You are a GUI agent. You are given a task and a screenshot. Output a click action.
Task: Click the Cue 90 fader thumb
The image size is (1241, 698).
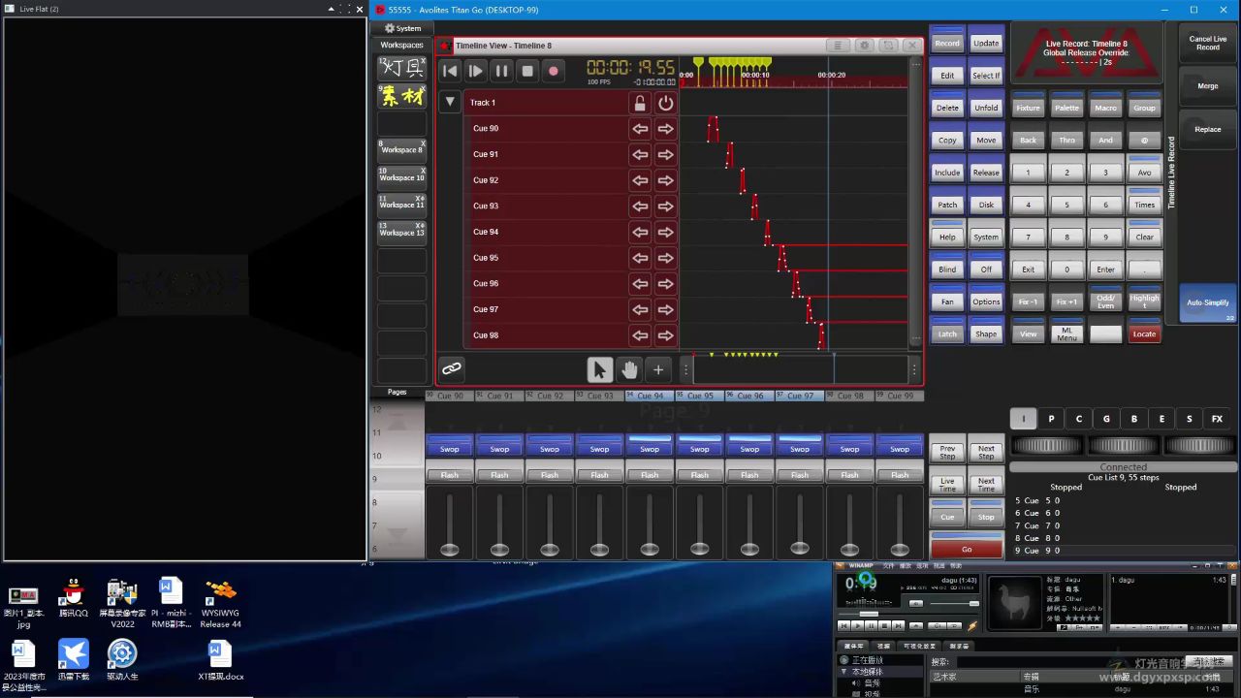(x=450, y=550)
